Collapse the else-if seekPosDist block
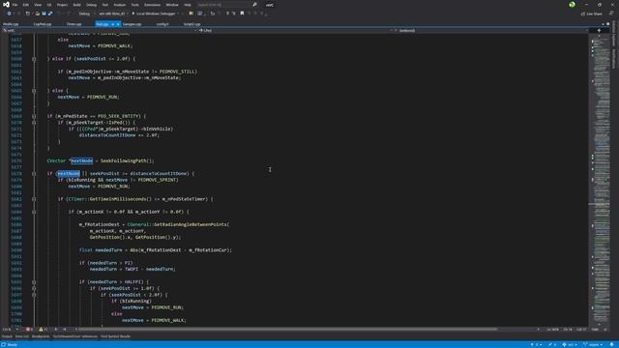The image size is (619, 348). pyautogui.click(x=34, y=59)
